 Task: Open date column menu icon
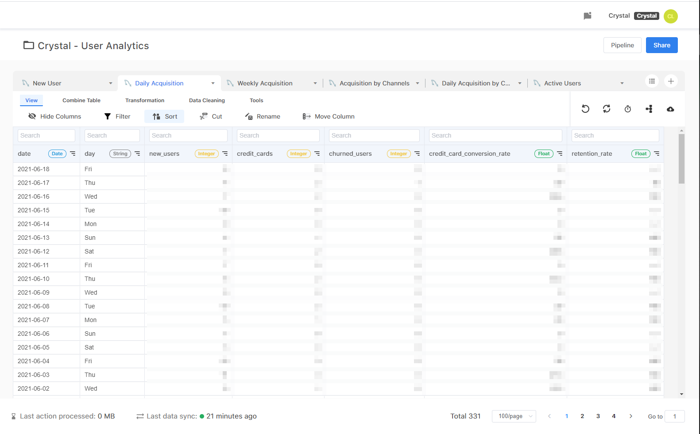(73, 154)
